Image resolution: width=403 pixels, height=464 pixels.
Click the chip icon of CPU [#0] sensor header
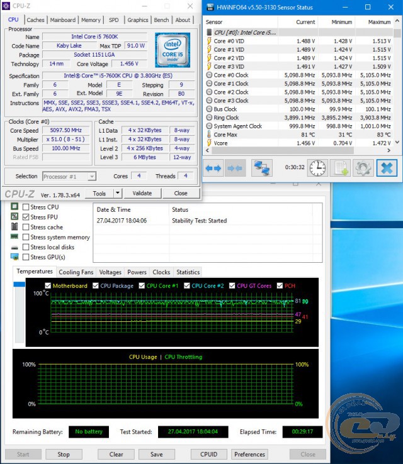pyautogui.click(x=209, y=32)
